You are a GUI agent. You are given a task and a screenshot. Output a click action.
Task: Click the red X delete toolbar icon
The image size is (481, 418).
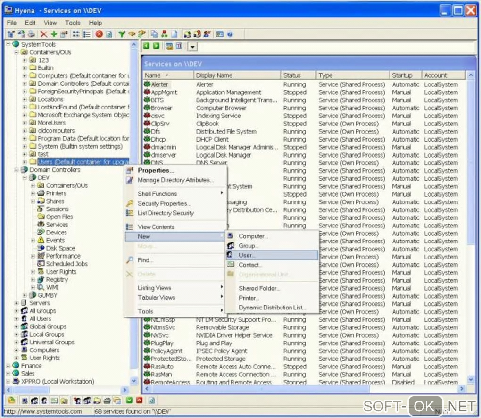[x=43, y=34]
